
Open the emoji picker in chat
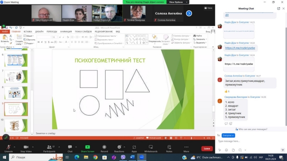(226, 150)
